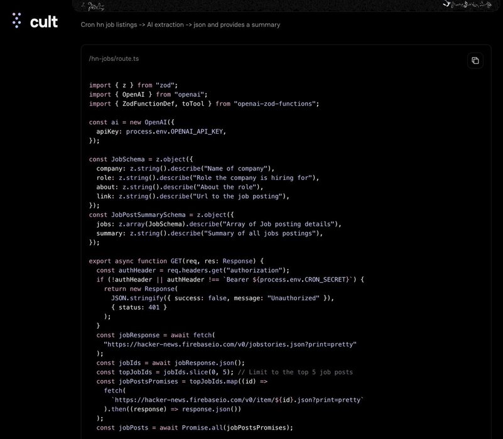Click the about "About the role" line

[x=180, y=187]
